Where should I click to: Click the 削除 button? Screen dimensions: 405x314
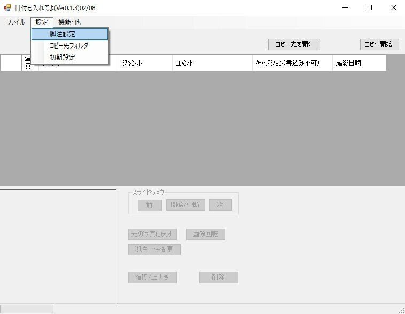[219, 277]
